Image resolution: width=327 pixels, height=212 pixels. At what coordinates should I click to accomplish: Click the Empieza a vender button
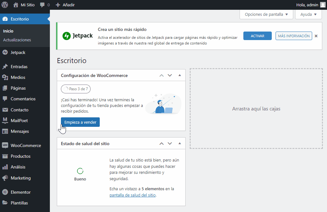80,122
